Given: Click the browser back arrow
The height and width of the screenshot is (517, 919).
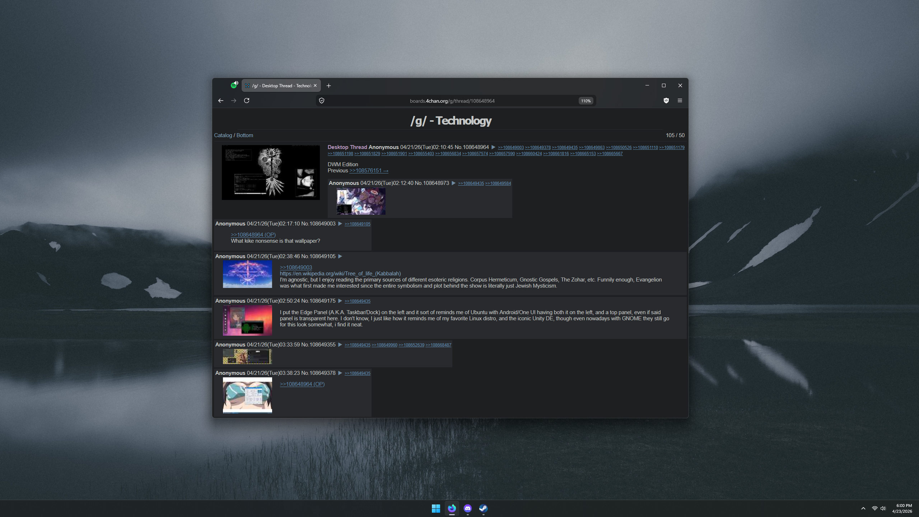Looking at the screenshot, I should 221,101.
